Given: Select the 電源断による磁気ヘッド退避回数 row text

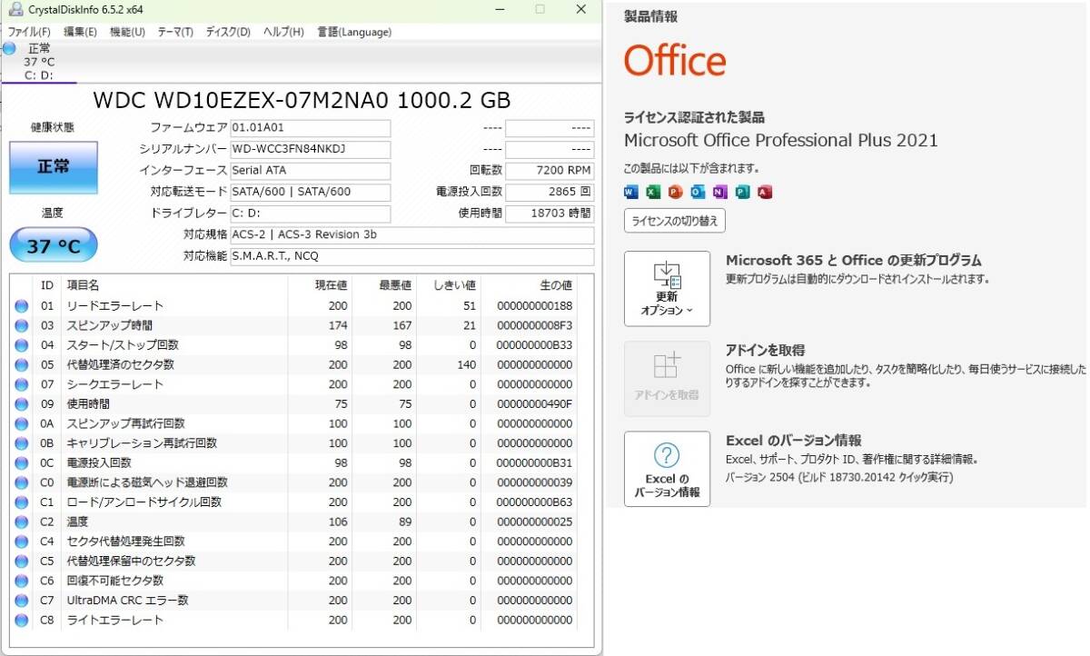Looking at the screenshot, I should coord(147,482).
